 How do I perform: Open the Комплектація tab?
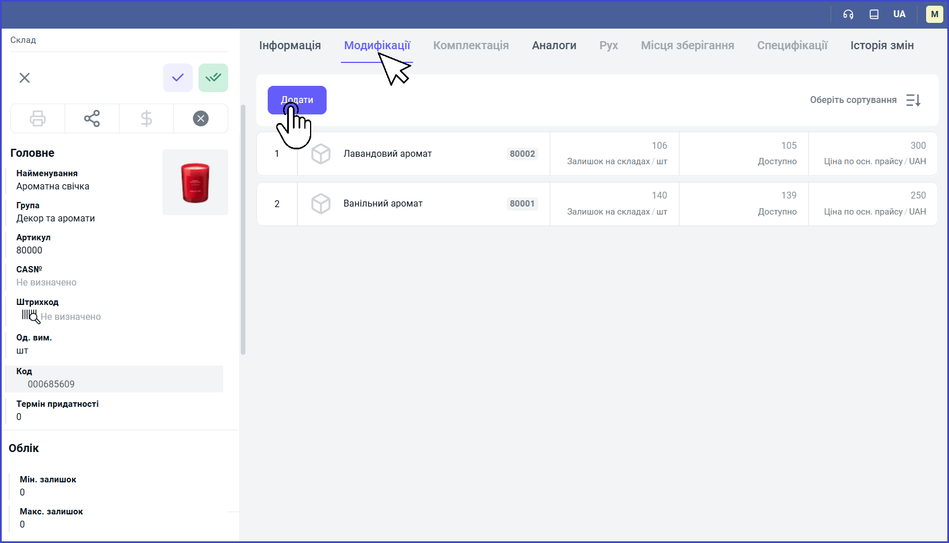tap(471, 45)
